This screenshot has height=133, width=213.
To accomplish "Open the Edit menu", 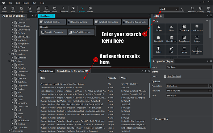I will tap(18, 3).
